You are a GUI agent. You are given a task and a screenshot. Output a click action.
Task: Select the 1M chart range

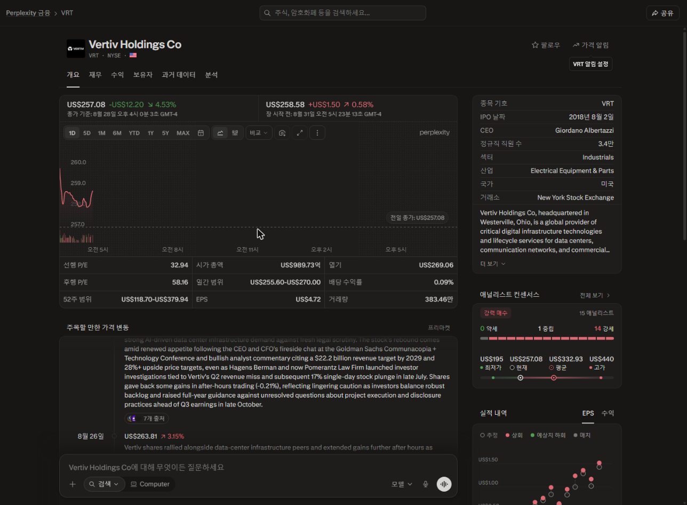pos(101,133)
